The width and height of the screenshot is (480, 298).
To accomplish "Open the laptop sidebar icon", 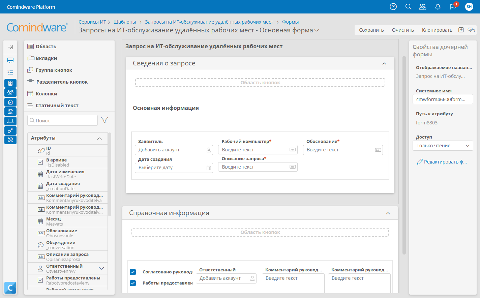I will (x=10, y=121).
